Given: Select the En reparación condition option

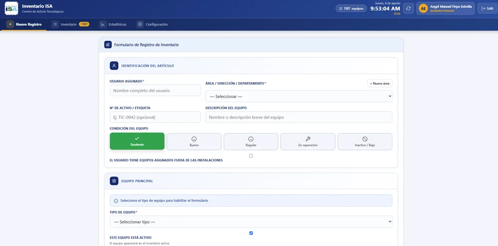Looking at the screenshot, I should click(x=308, y=141).
